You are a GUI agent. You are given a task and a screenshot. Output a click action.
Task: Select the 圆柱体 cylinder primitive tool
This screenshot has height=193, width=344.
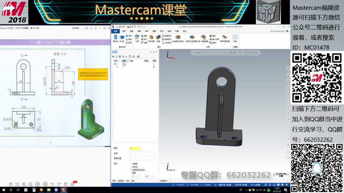pyautogui.click(x=116, y=38)
